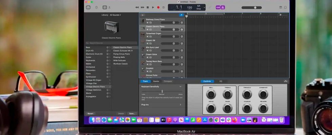Open the All Sounds library dropdown

pyautogui.click(x=116, y=15)
